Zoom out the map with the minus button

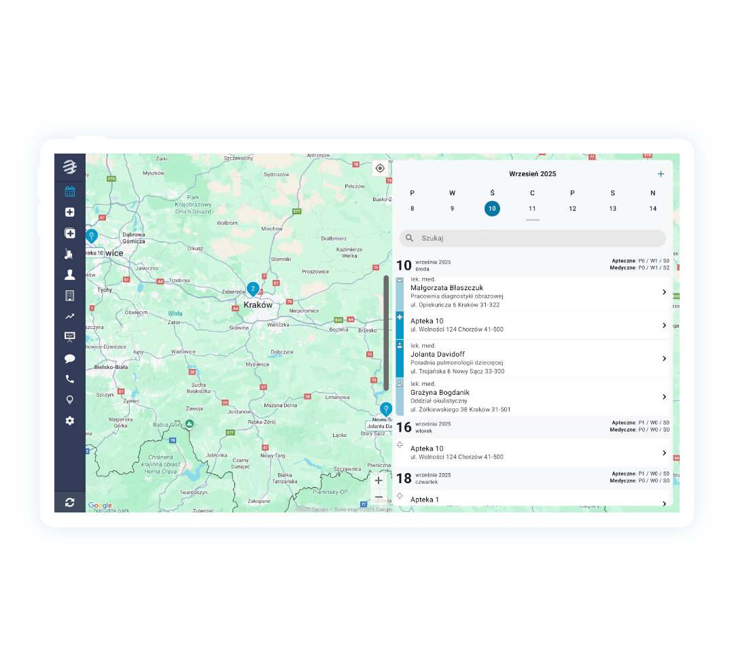(x=379, y=497)
